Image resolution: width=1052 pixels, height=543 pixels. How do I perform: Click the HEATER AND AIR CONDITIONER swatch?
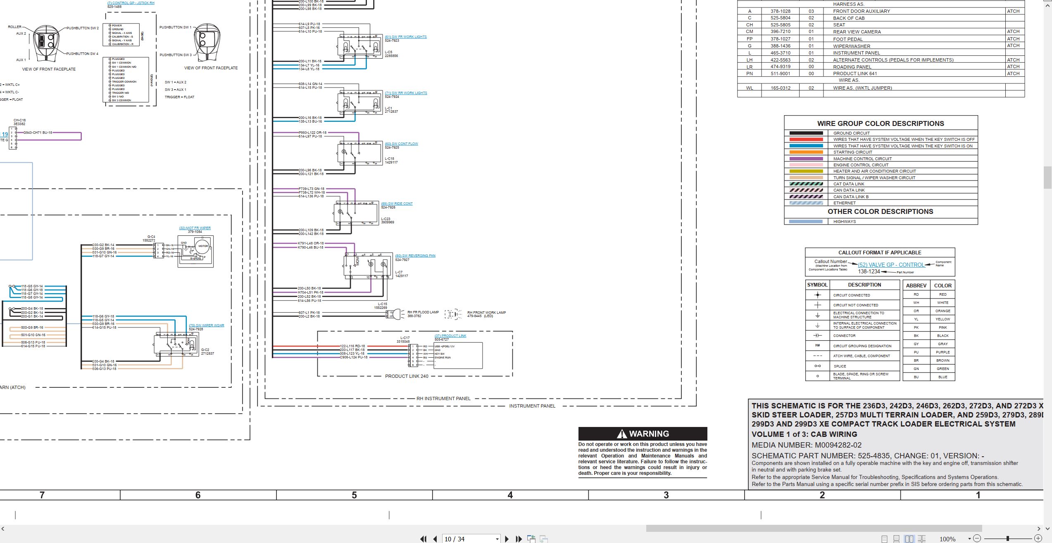tap(806, 171)
